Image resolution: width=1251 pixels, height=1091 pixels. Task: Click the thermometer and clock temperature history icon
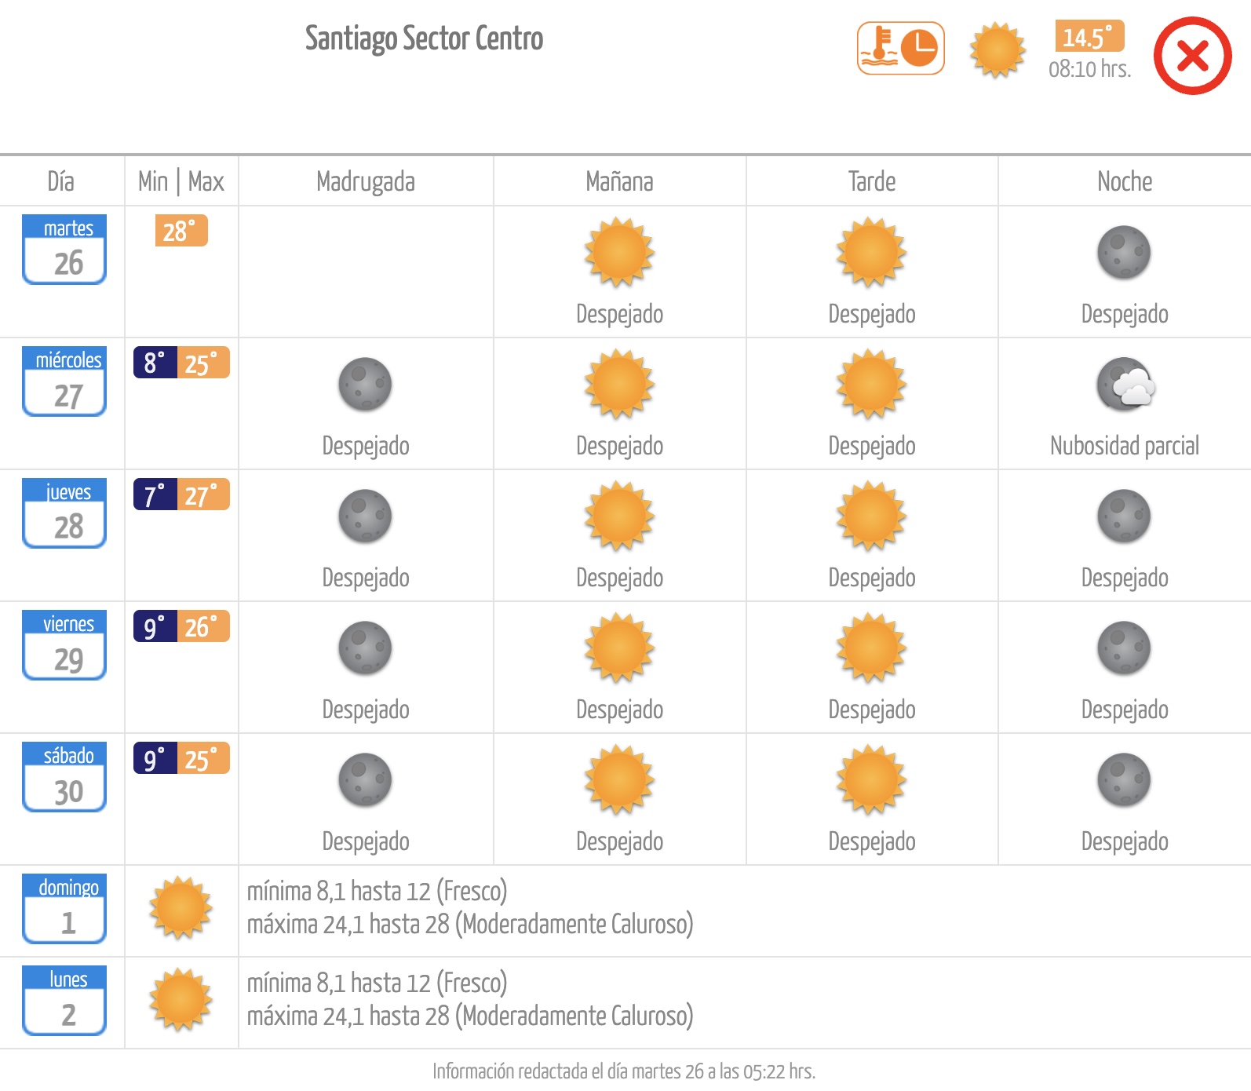900,49
